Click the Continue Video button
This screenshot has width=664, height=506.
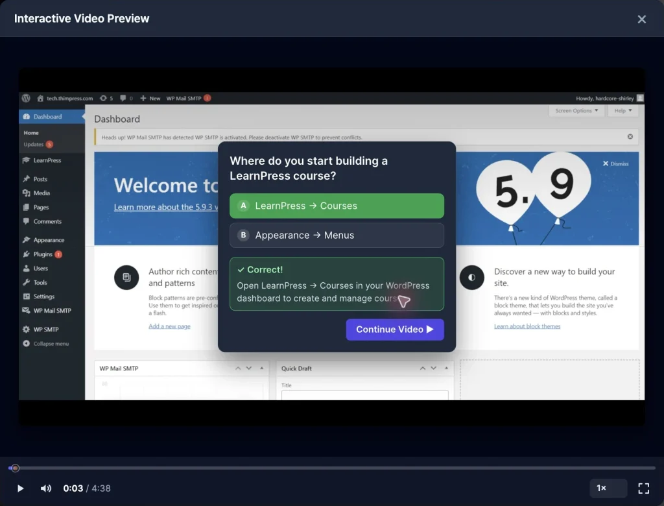(395, 330)
